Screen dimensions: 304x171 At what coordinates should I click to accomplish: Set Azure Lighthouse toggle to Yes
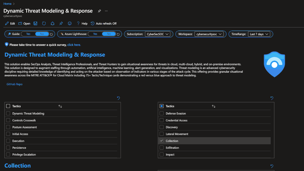pyautogui.click(x=95, y=34)
